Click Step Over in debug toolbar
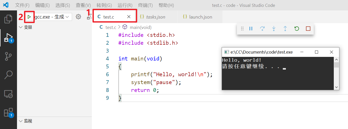The image size is (348, 129). 263,29
